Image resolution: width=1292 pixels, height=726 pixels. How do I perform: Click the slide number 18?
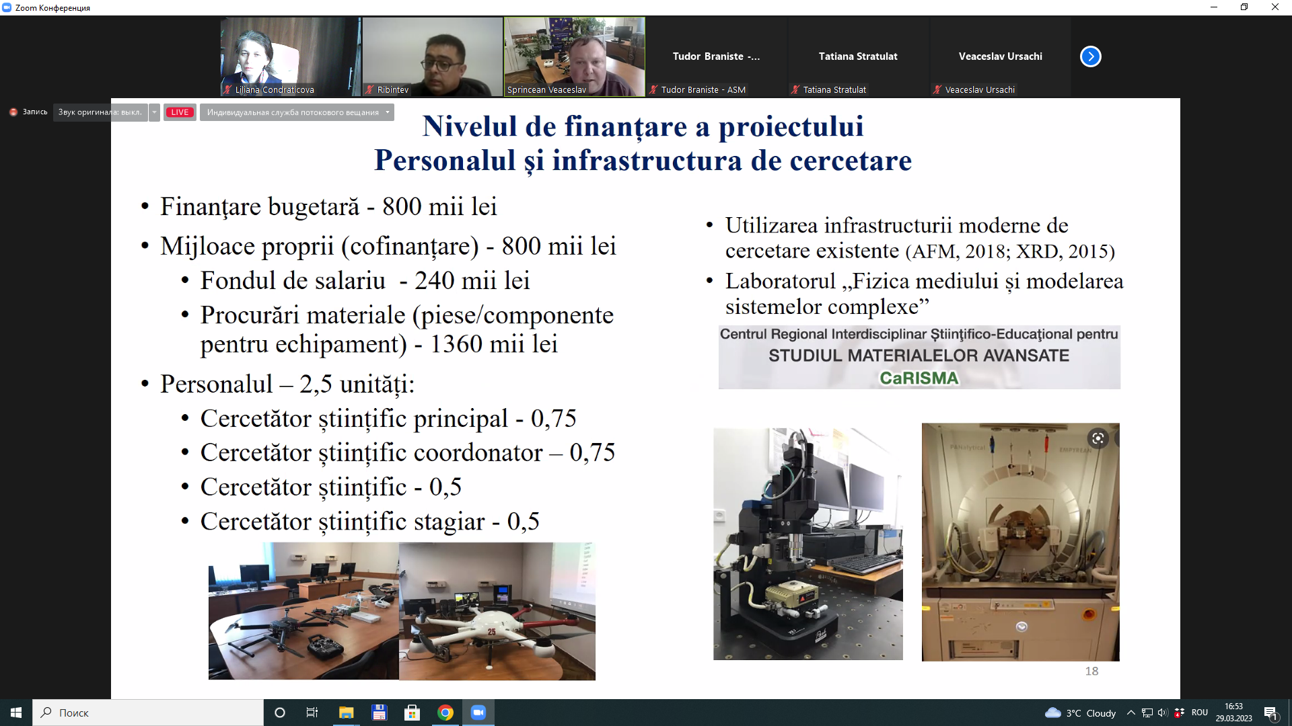click(1091, 671)
